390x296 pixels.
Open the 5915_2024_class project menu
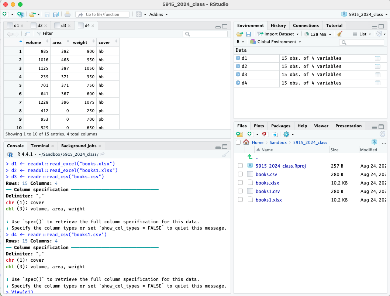click(x=365, y=14)
